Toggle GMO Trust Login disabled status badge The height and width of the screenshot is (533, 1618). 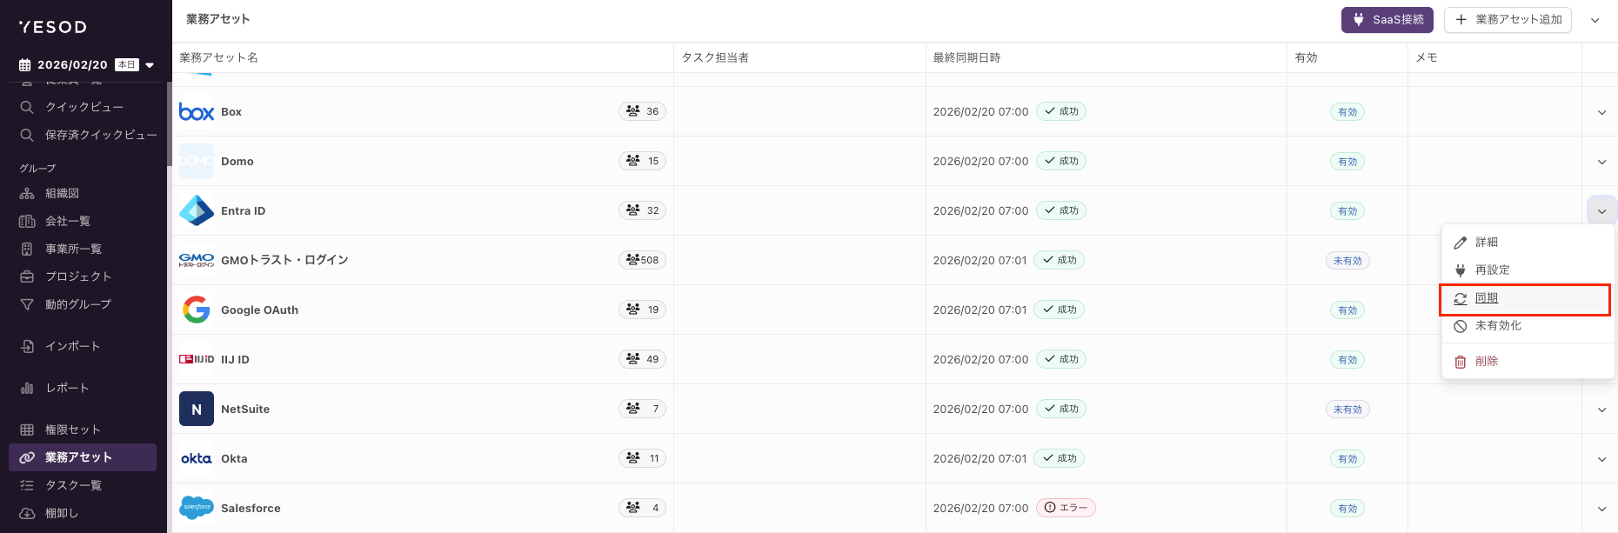point(1347,261)
